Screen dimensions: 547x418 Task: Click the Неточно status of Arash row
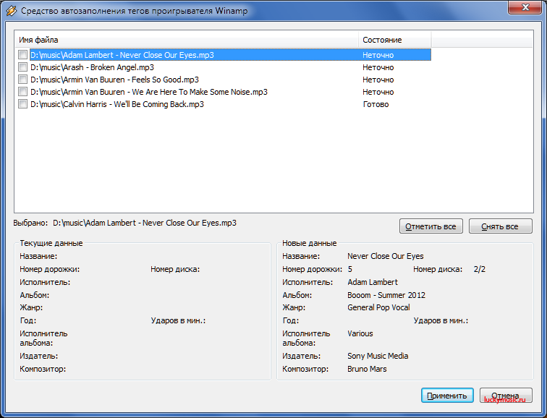378,67
